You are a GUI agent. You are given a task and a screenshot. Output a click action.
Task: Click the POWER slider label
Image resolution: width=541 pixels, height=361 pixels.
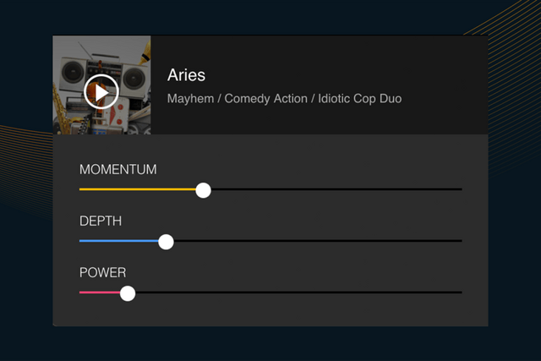click(102, 273)
